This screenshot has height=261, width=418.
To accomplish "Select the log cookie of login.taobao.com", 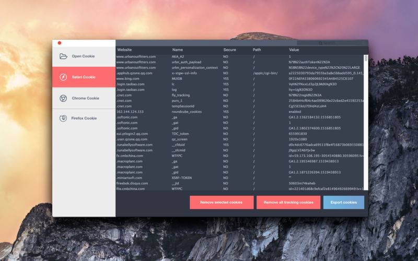I will [175, 90].
